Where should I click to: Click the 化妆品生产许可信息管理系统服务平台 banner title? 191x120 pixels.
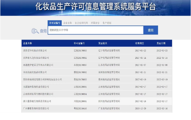pos(95,6)
